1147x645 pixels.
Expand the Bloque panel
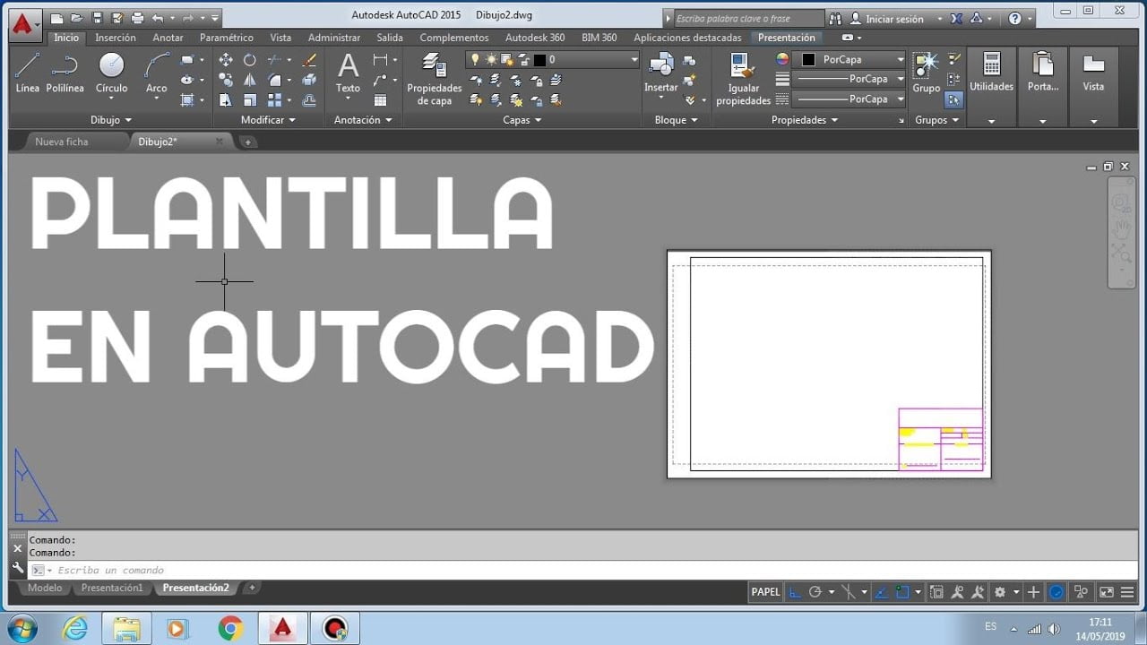(x=676, y=120)
